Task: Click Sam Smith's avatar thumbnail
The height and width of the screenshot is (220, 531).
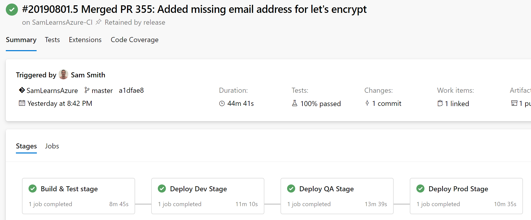Action: [x=63, y=75]
